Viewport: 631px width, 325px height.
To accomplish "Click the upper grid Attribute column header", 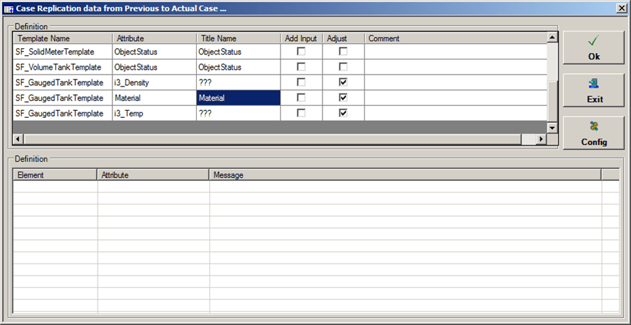I will (154, 38).
